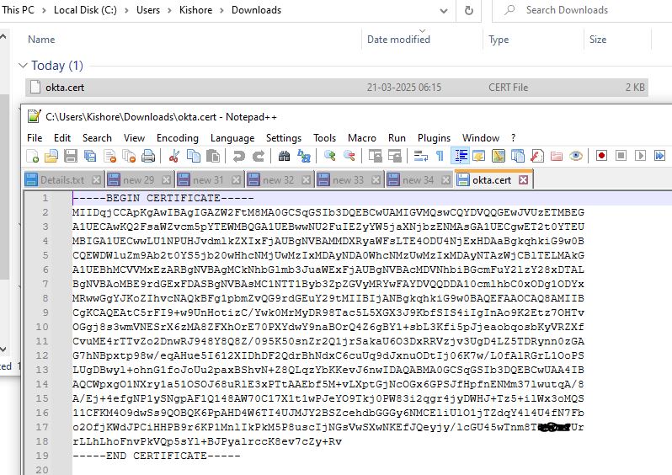Toggle Word wrap in the toolbar
Image resolution: width=672 pixels, height=475 pixels.
pos(420,156)
